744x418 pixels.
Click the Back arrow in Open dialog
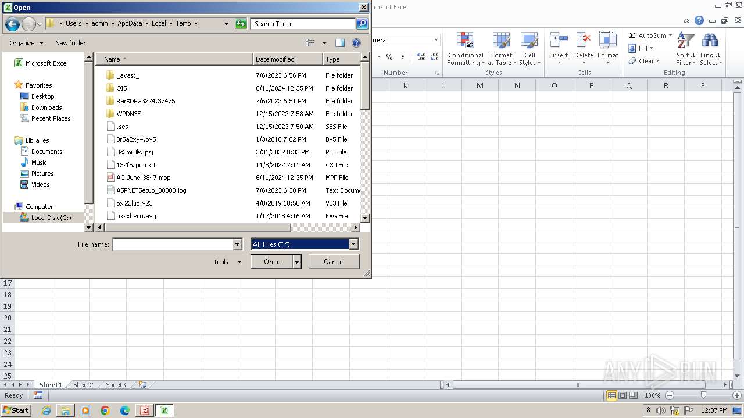(x=12, y=24)
